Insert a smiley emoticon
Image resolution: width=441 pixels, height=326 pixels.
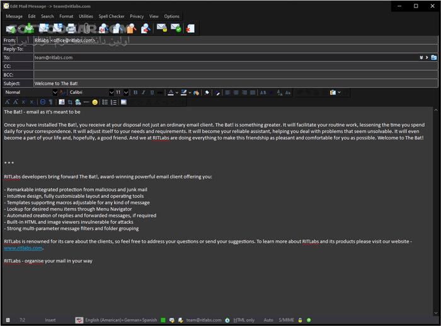[95, 102]
